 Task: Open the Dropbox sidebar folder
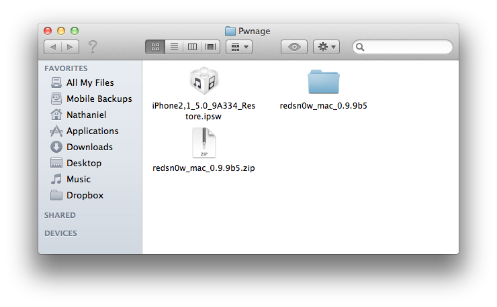[x=85, y=195]
